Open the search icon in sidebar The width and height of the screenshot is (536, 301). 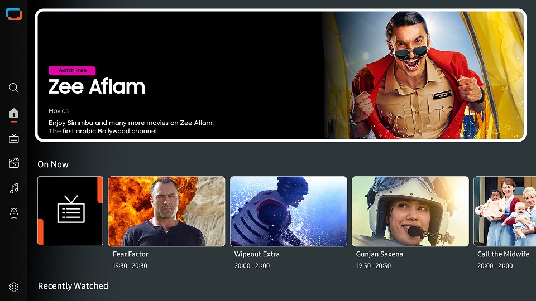click(14, 88)
